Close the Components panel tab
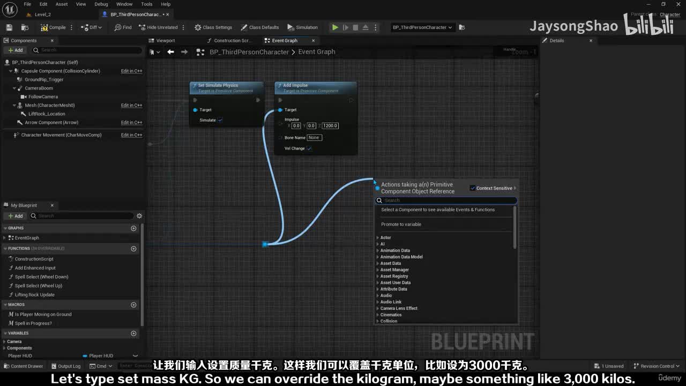This screenshot has width=686, height=386. (x=52, y=41)
